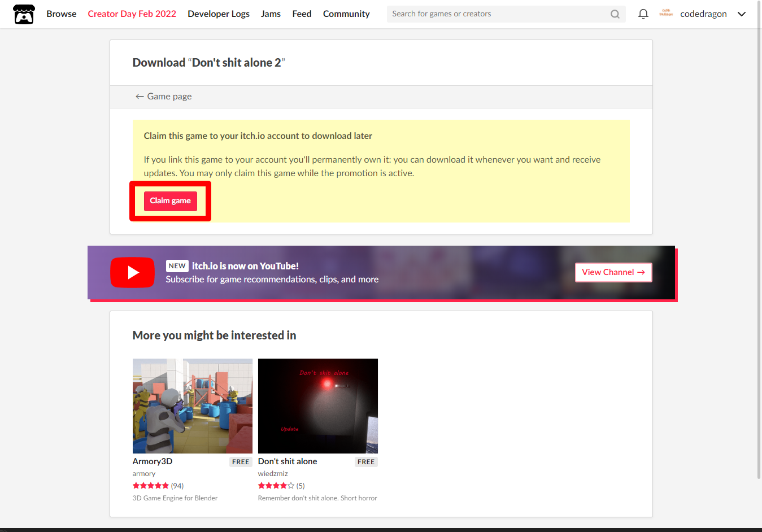Click 'More you might be interested in' heading
762x532 pixels.
click(214, 335)
